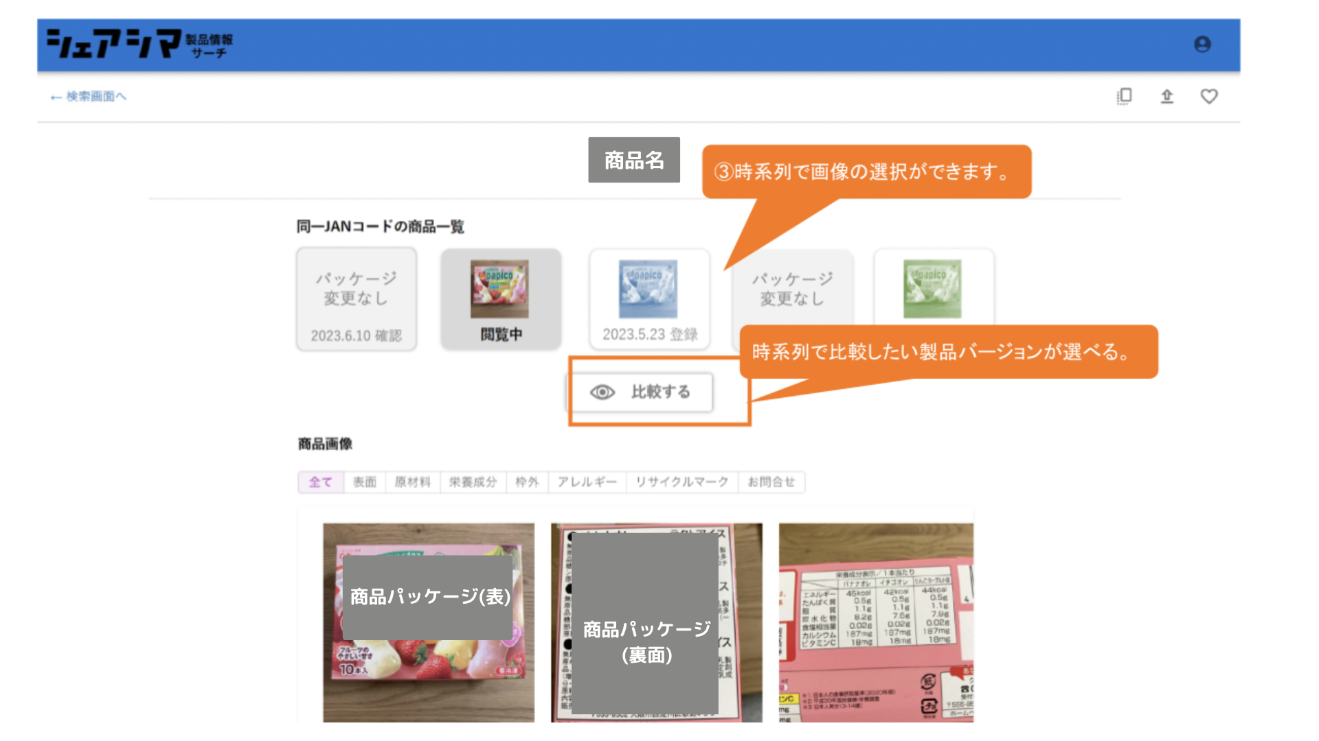The image size is (1319, 741).
Task: Click the copy pages icon
Action: (1125, 96)
